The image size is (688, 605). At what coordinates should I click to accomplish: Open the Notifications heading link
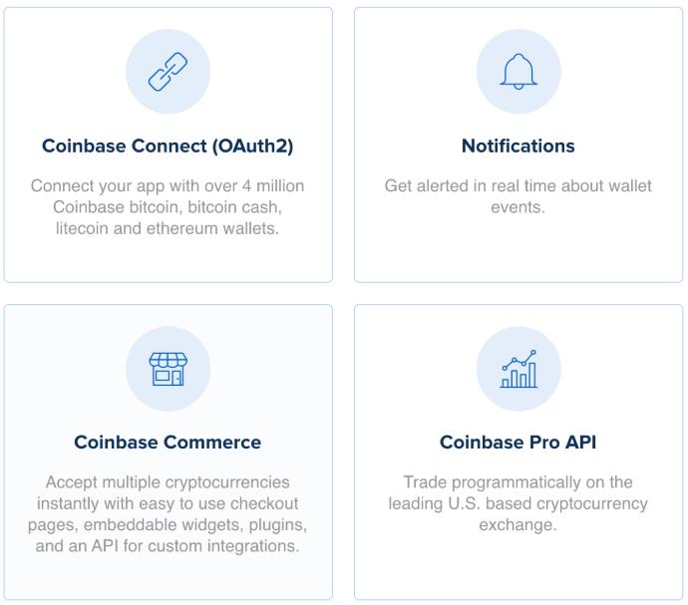(x=518, y=147)
